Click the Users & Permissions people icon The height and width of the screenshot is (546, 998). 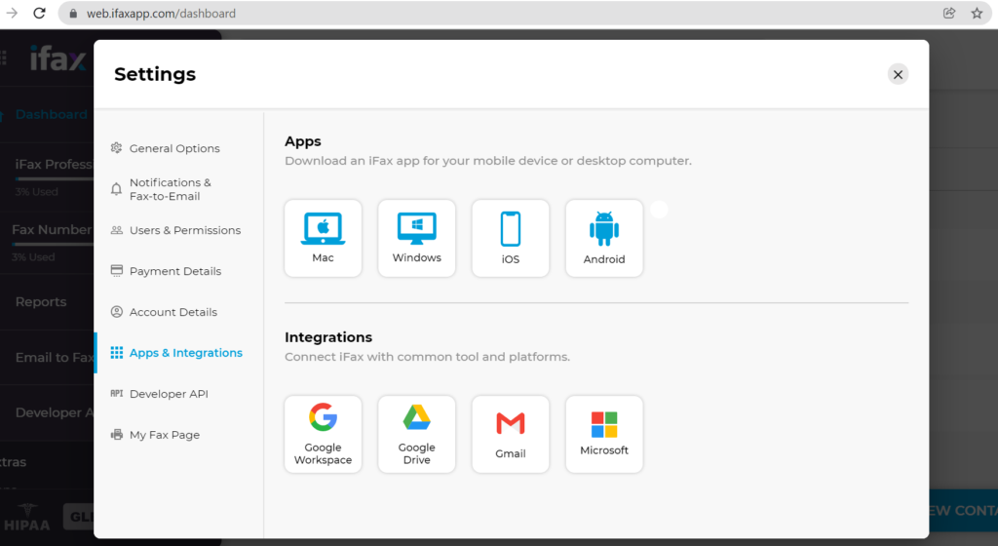point(117,230)
